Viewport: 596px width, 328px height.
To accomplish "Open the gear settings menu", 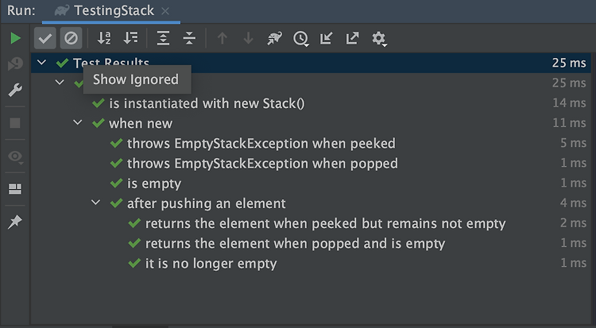I will (379, 38).
